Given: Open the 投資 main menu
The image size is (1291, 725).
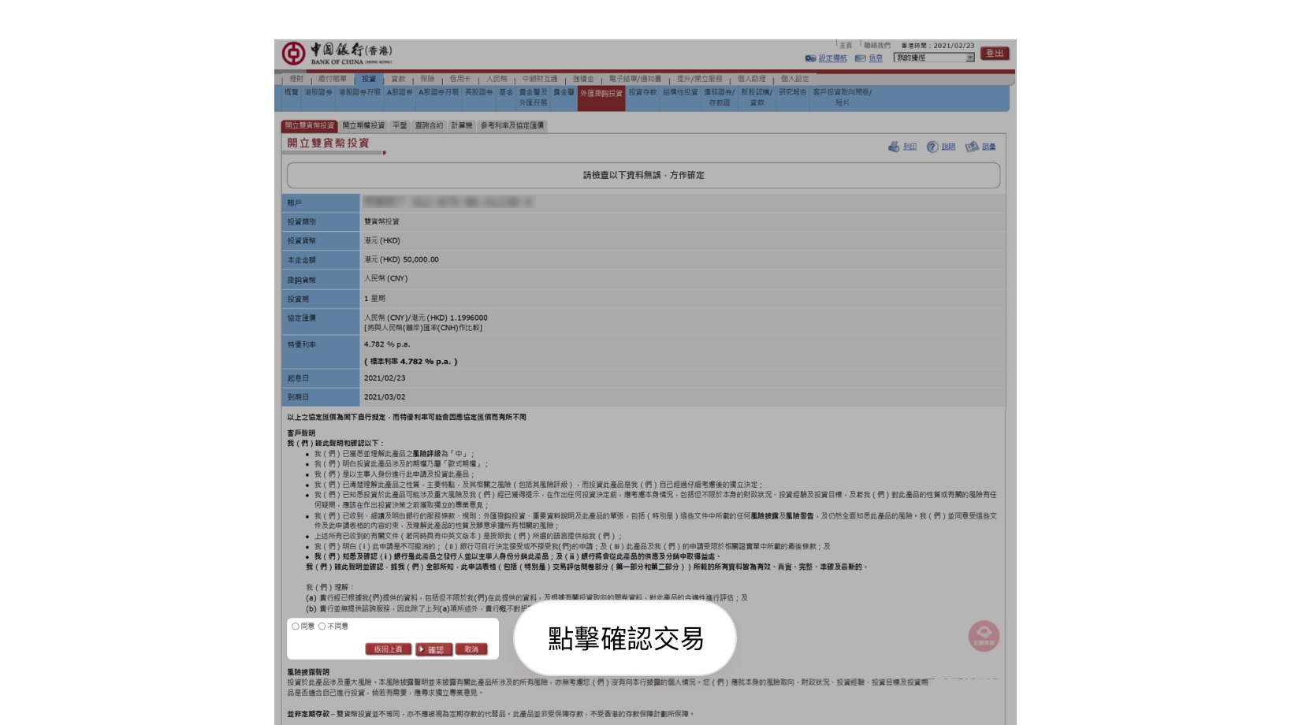Looking at the screenshot, I should point(369,79).
